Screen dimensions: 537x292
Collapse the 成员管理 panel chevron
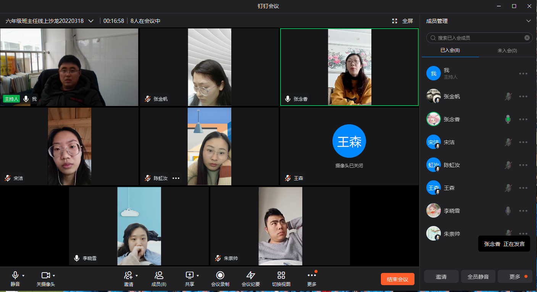[529, 21]
